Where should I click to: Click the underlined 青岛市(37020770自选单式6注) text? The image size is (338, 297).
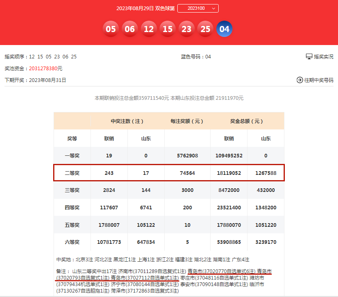[x=222, y=271]
